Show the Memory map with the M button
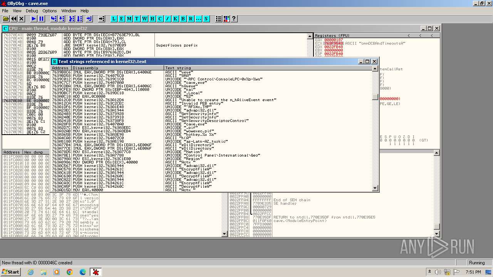 129,18
